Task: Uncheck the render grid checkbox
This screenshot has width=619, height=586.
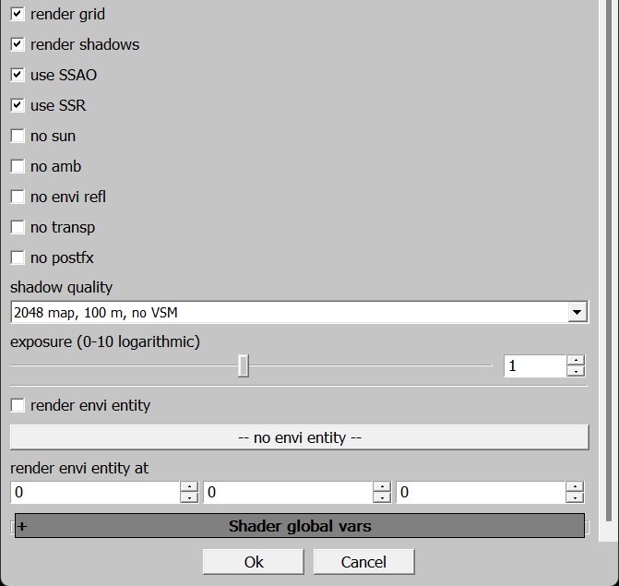Action: (18, 14)
